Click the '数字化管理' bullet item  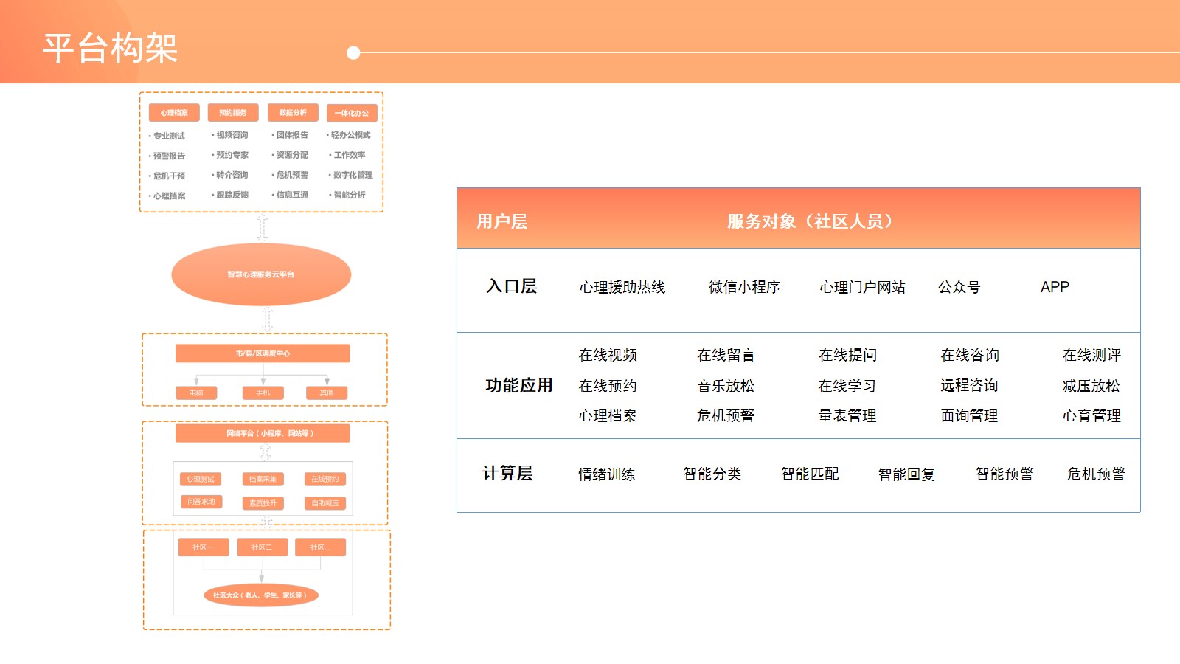point(353,175)
